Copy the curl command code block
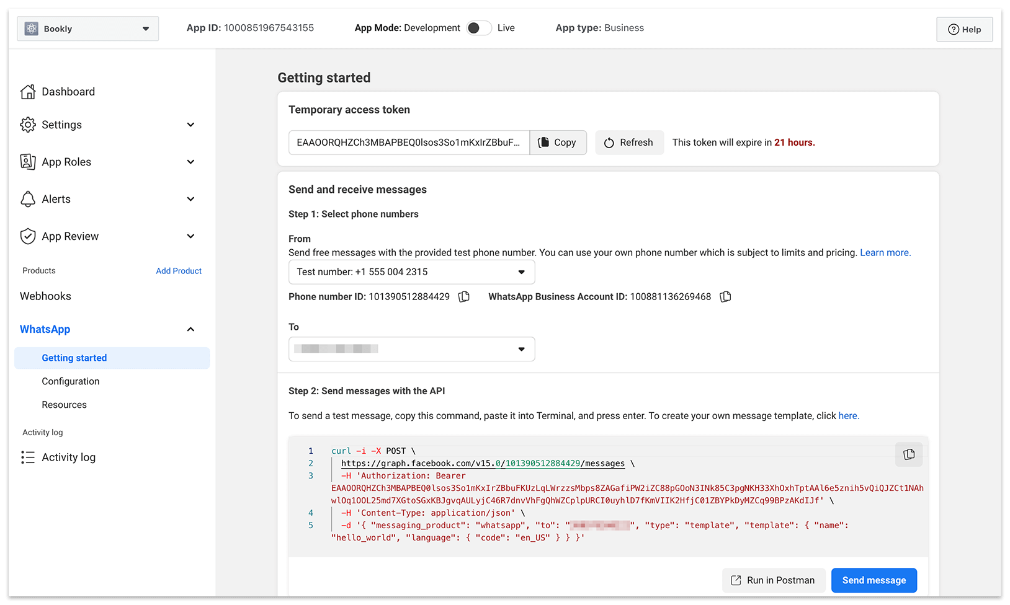The image size is (1010, 605). [909, 454]
